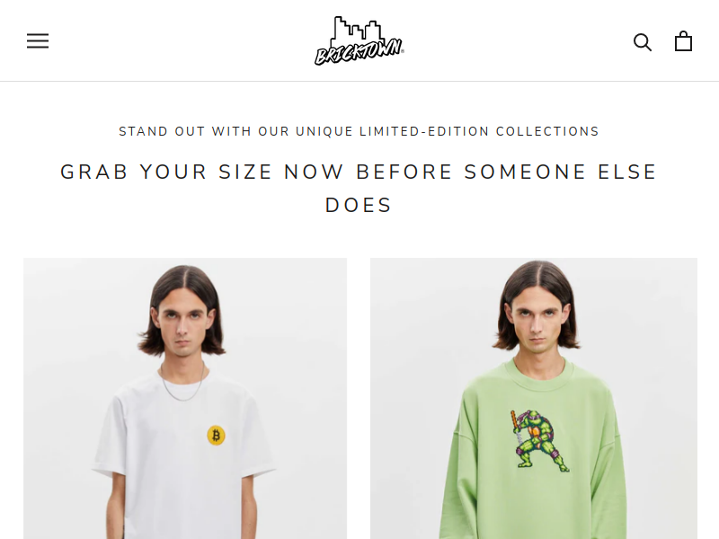Go home via Bricktown logo
Screen dimensions: 719x539
click(x=359, y=40)
